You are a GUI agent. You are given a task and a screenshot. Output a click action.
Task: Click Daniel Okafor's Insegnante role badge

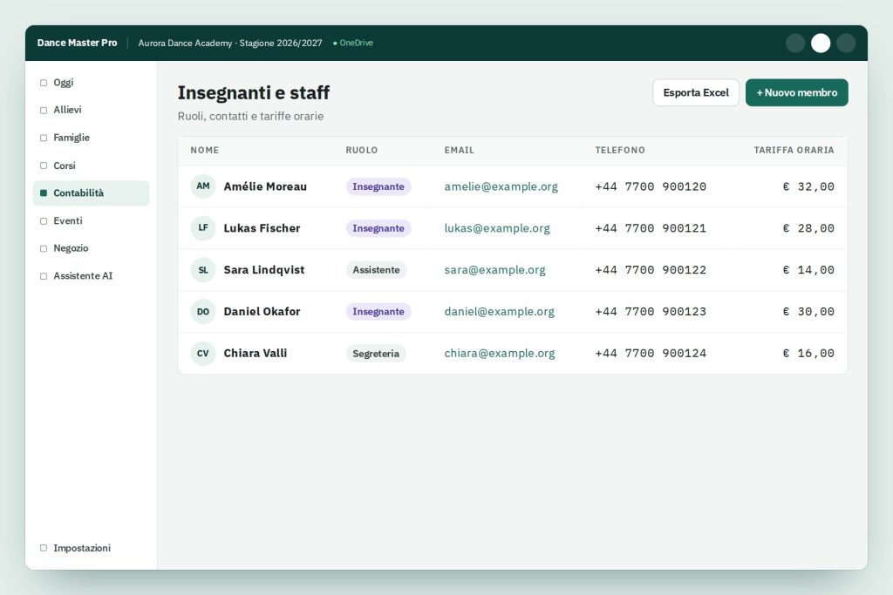pyautogui.click(x=378, y=311)
